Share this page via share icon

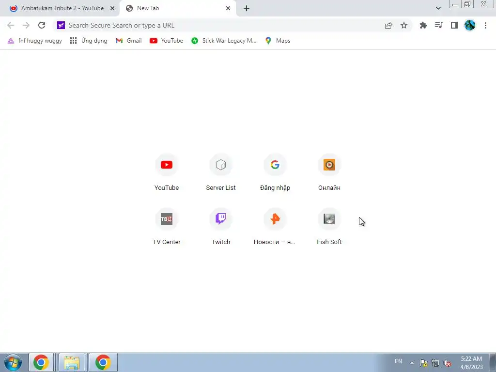pos(388,25)
